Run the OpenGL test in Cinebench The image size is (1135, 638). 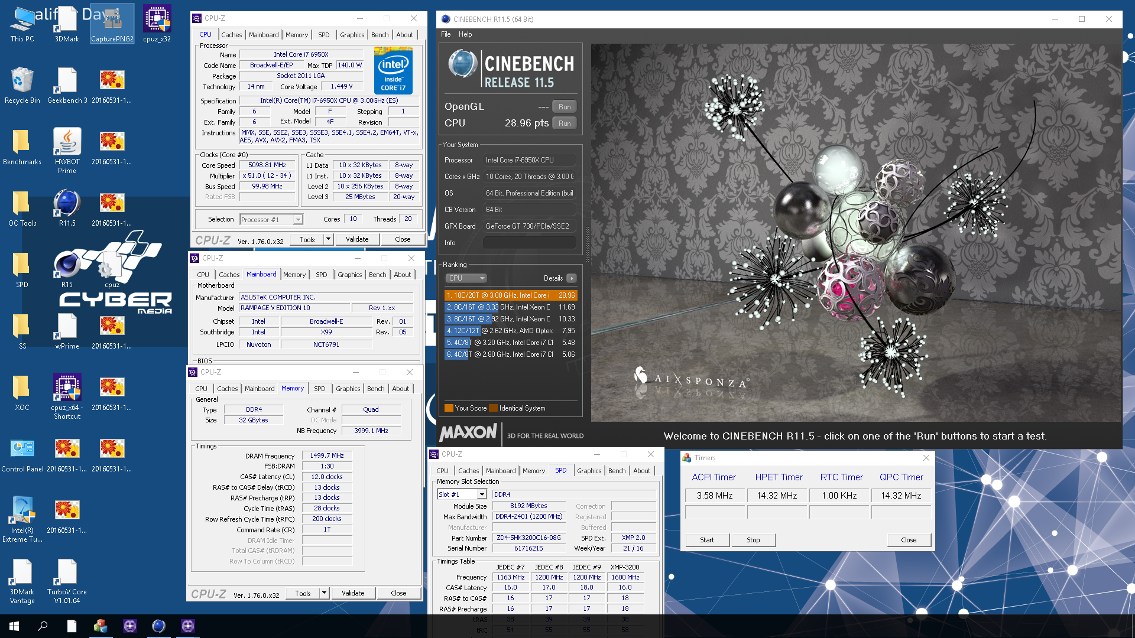coord(565,107)
